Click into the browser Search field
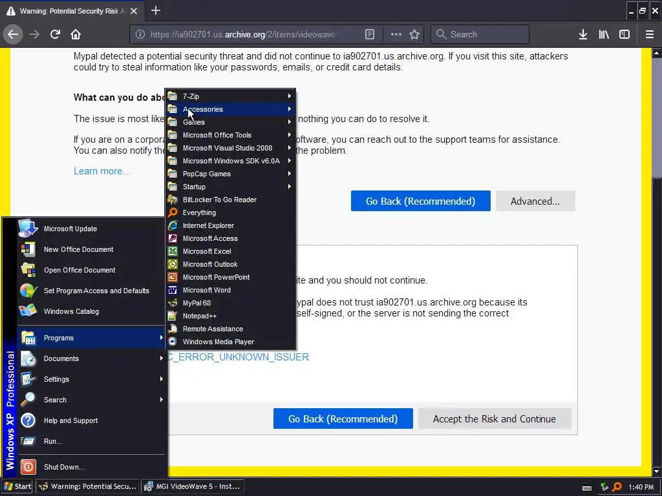The width and height of the screenshot is (662, 496). (480, 35)
